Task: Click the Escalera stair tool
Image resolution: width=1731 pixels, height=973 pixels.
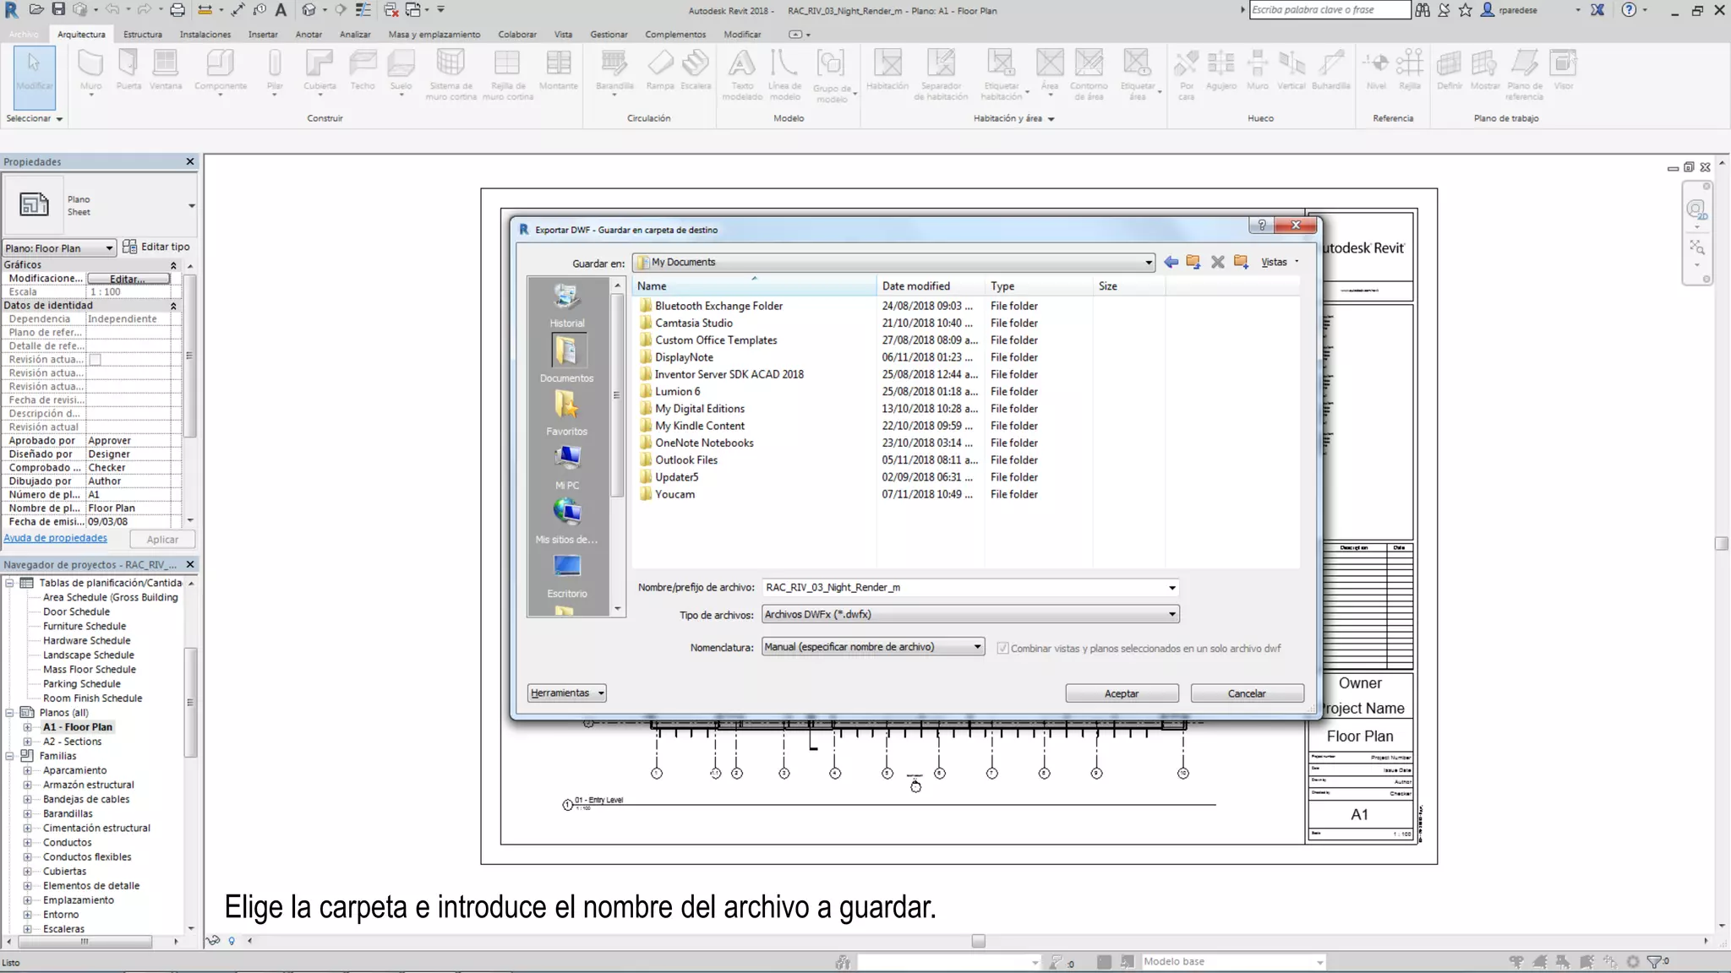Action: (696, 69)
